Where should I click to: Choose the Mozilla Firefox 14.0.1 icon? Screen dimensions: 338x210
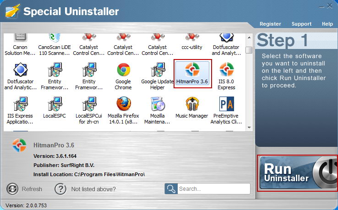pos(124,104)
